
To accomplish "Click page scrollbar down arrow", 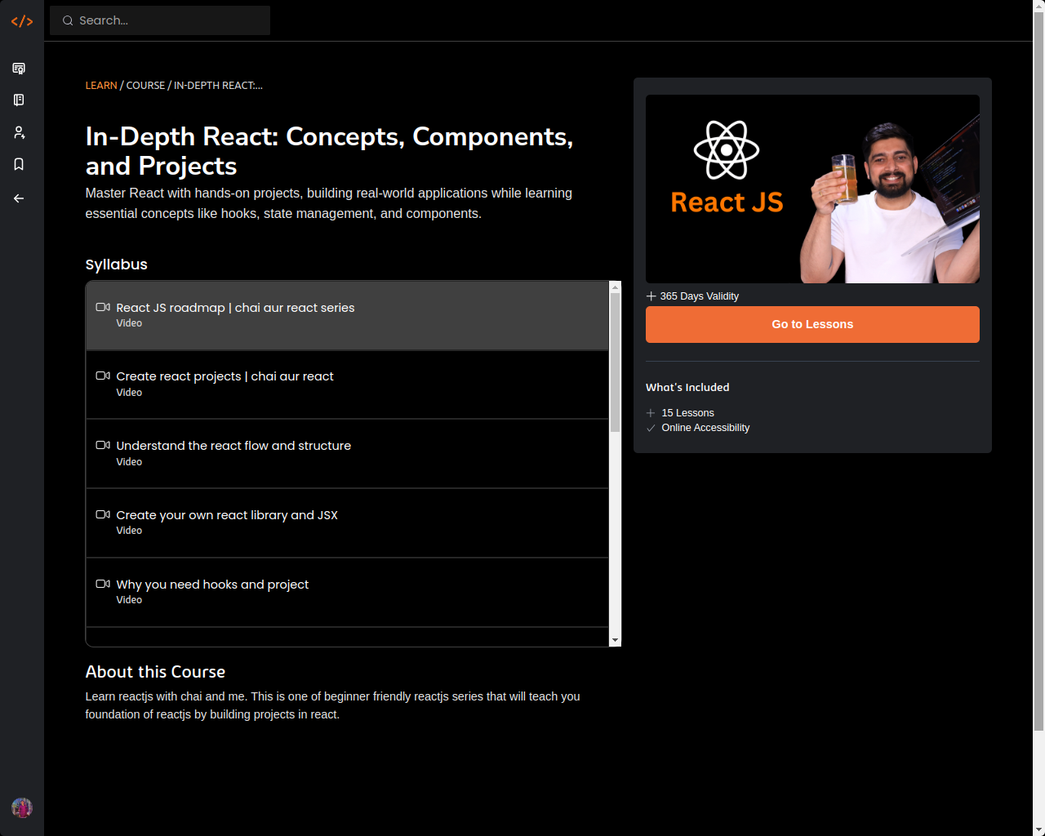I will point(1038,829).
